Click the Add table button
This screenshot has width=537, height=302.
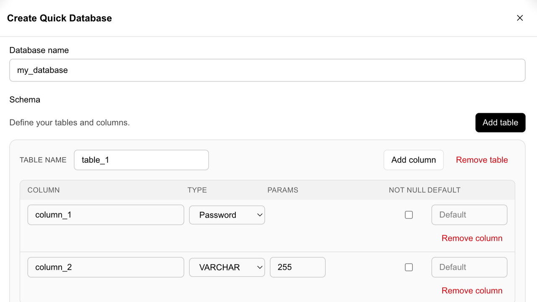(x=500, y=122)
